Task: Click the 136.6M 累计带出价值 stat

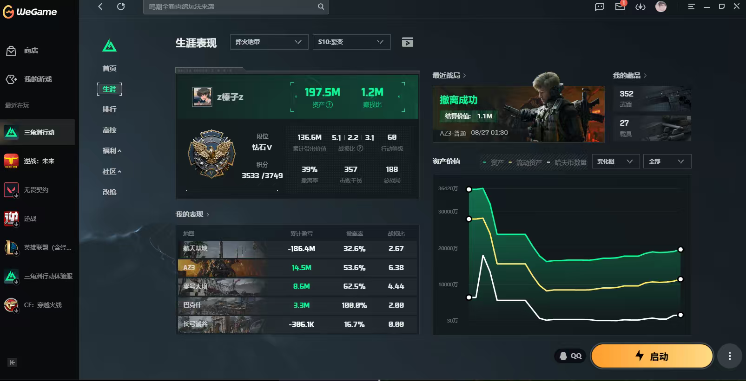Action: (310, 142)
